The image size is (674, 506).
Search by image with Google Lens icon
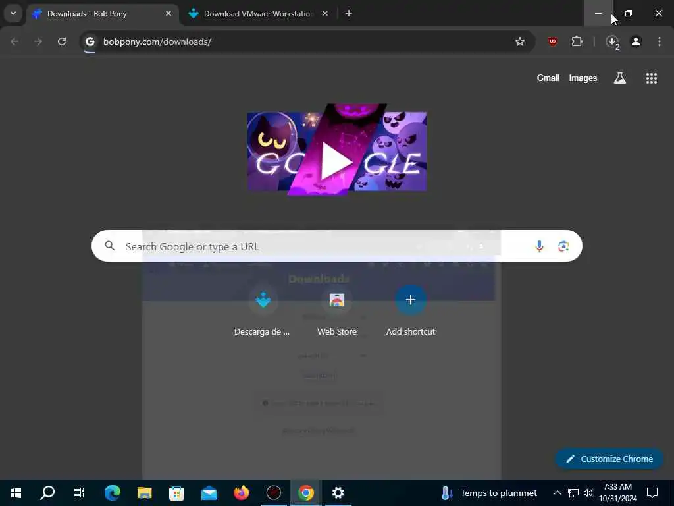(563, 246)
